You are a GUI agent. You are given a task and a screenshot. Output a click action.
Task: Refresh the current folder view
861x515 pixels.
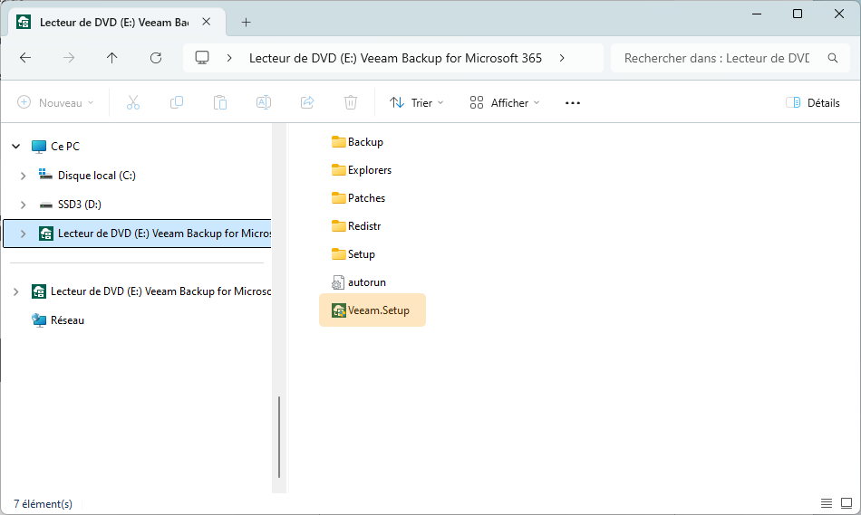coord(156,58)
